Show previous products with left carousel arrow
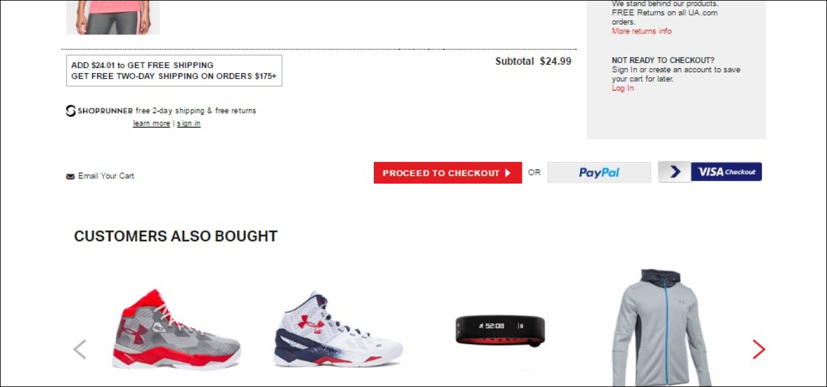This screenshot has height=387, width=827. click(79, 349)
